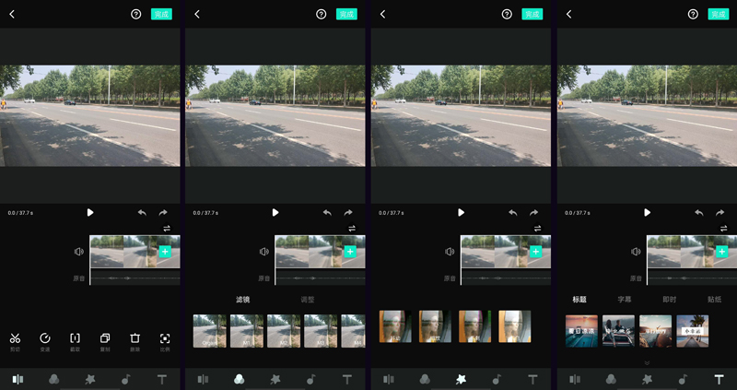The image size is (737, 390).
Task: Click the undo arrow in third screen
Action: 513,212
